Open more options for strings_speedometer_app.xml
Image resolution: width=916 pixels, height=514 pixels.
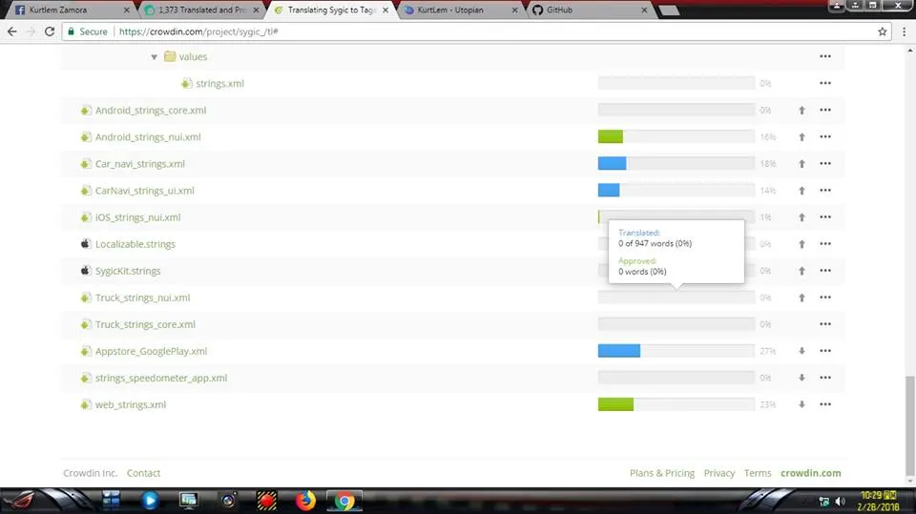click(824, 378)
